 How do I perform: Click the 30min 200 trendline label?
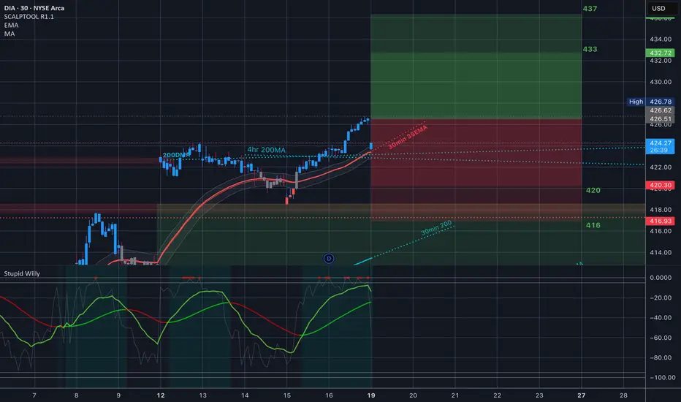[x=436, y=228]
